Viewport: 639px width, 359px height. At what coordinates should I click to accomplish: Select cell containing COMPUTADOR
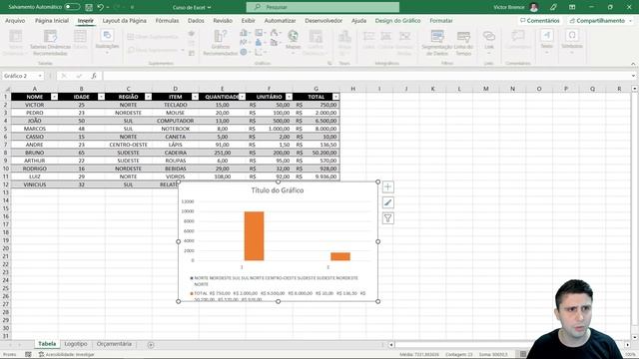(x=176, y=121)
